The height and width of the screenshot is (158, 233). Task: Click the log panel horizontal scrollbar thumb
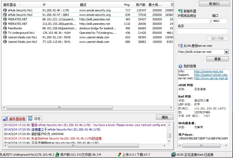coord(73,146)
